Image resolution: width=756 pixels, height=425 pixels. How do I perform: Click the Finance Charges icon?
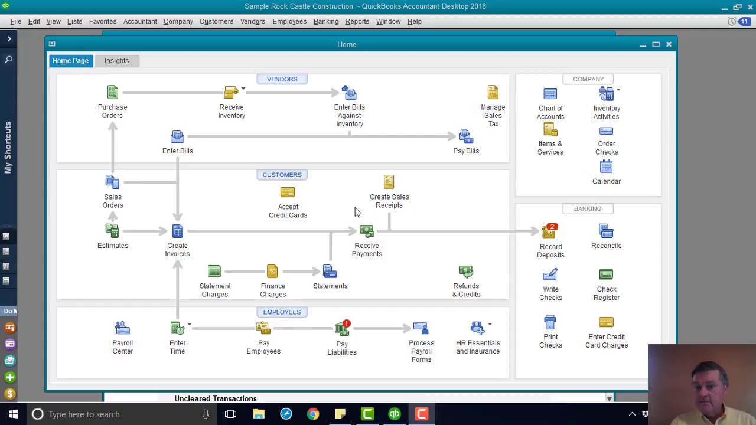272,271
